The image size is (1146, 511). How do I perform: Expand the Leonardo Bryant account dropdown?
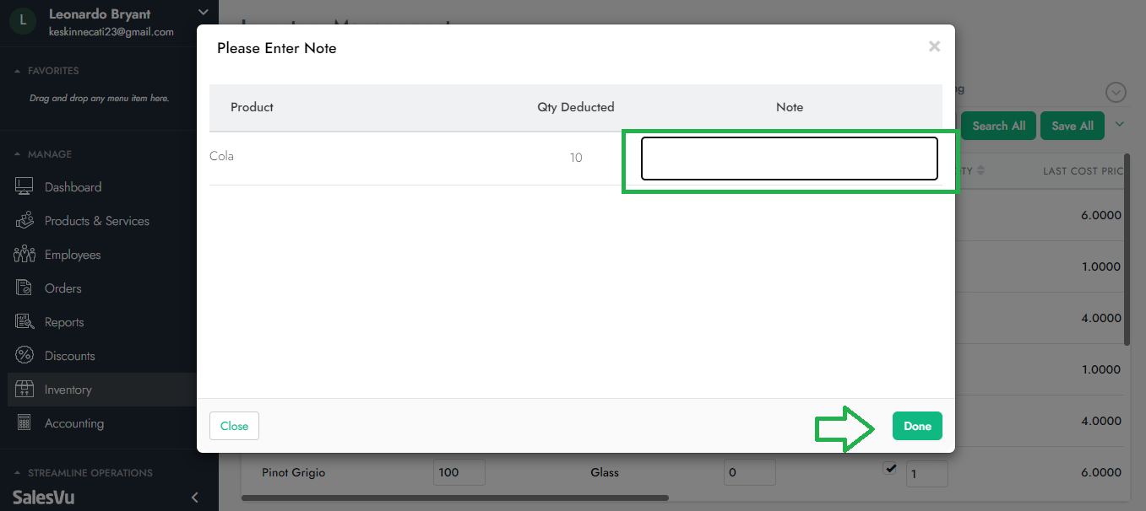click(x=202, y=13)
